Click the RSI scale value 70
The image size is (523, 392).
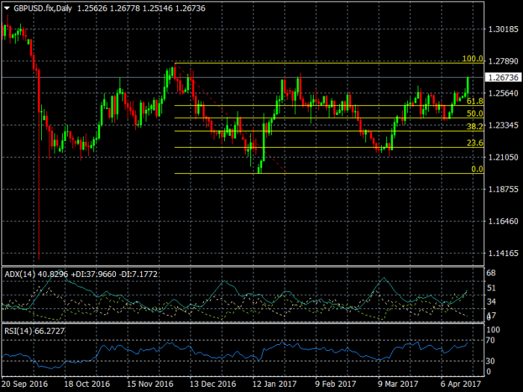pos(490,340)
